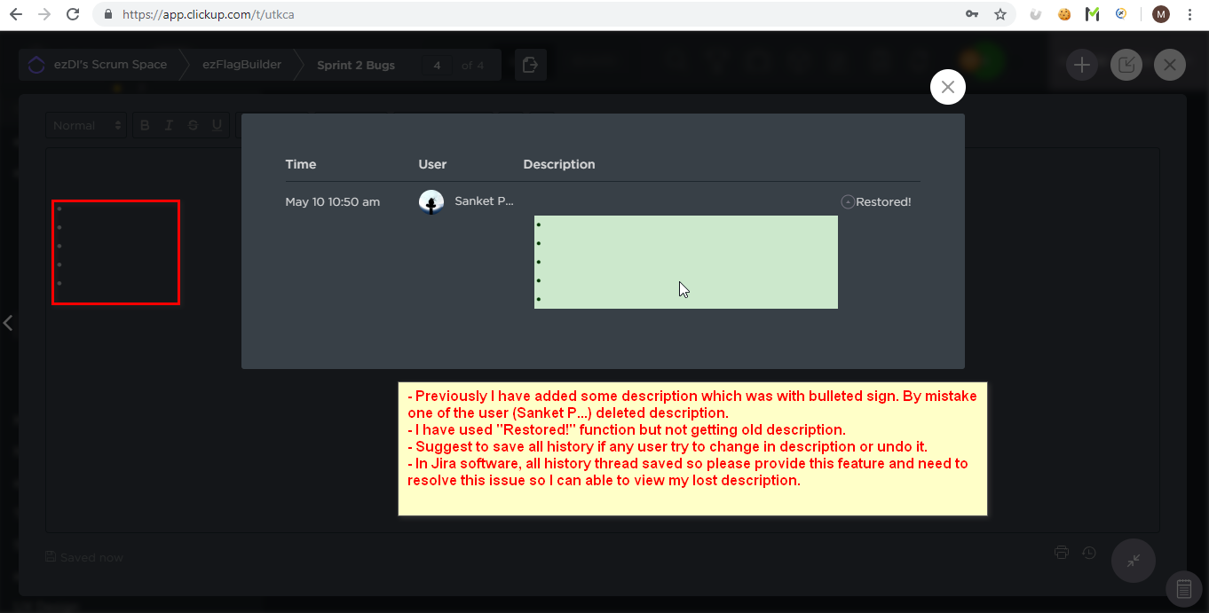The width and height of the screenshot is (1209, 613).
Task: Click the Saved now status
Action: pos(84,557)
